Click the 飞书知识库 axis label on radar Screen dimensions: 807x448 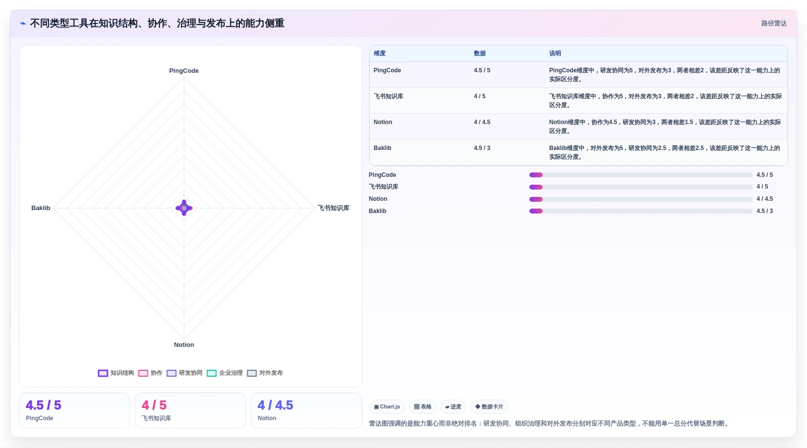[333, 208]
